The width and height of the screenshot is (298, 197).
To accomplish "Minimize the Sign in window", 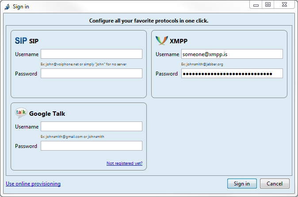I will click(x=256, y=4).
